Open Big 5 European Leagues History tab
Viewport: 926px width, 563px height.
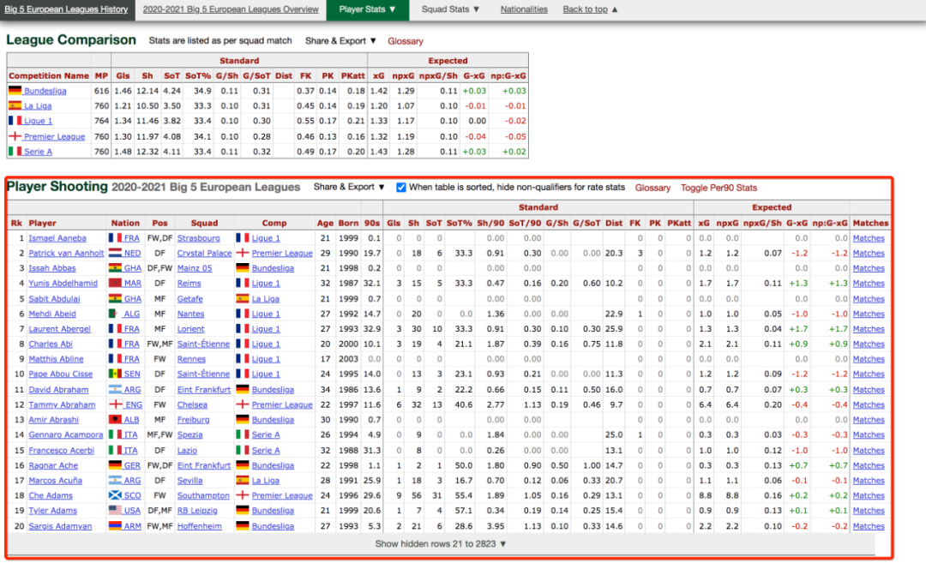tap(66, 9)
